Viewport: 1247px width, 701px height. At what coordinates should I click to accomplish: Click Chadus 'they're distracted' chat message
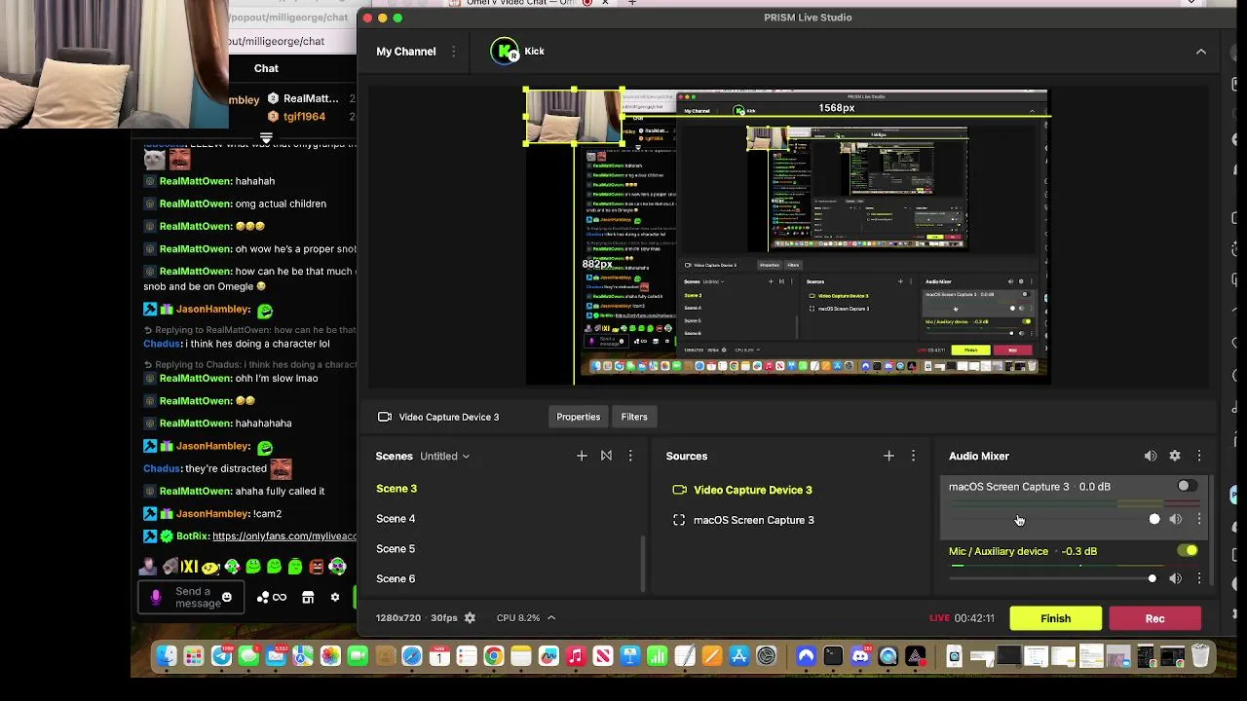pyautogui.click(x=218, y=468)
